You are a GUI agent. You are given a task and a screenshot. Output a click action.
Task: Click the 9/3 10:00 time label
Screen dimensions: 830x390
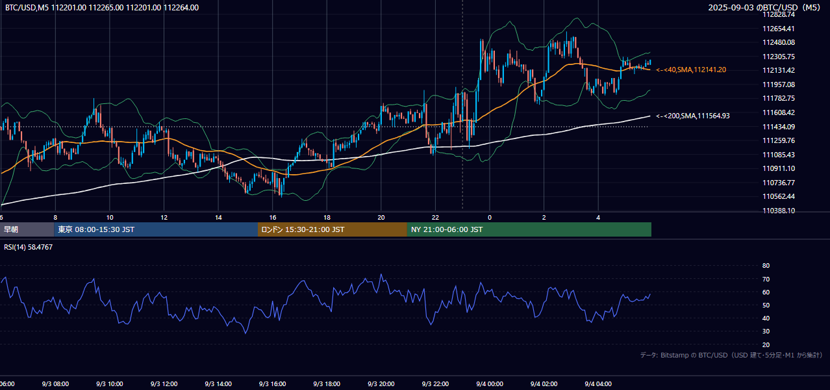110,384
